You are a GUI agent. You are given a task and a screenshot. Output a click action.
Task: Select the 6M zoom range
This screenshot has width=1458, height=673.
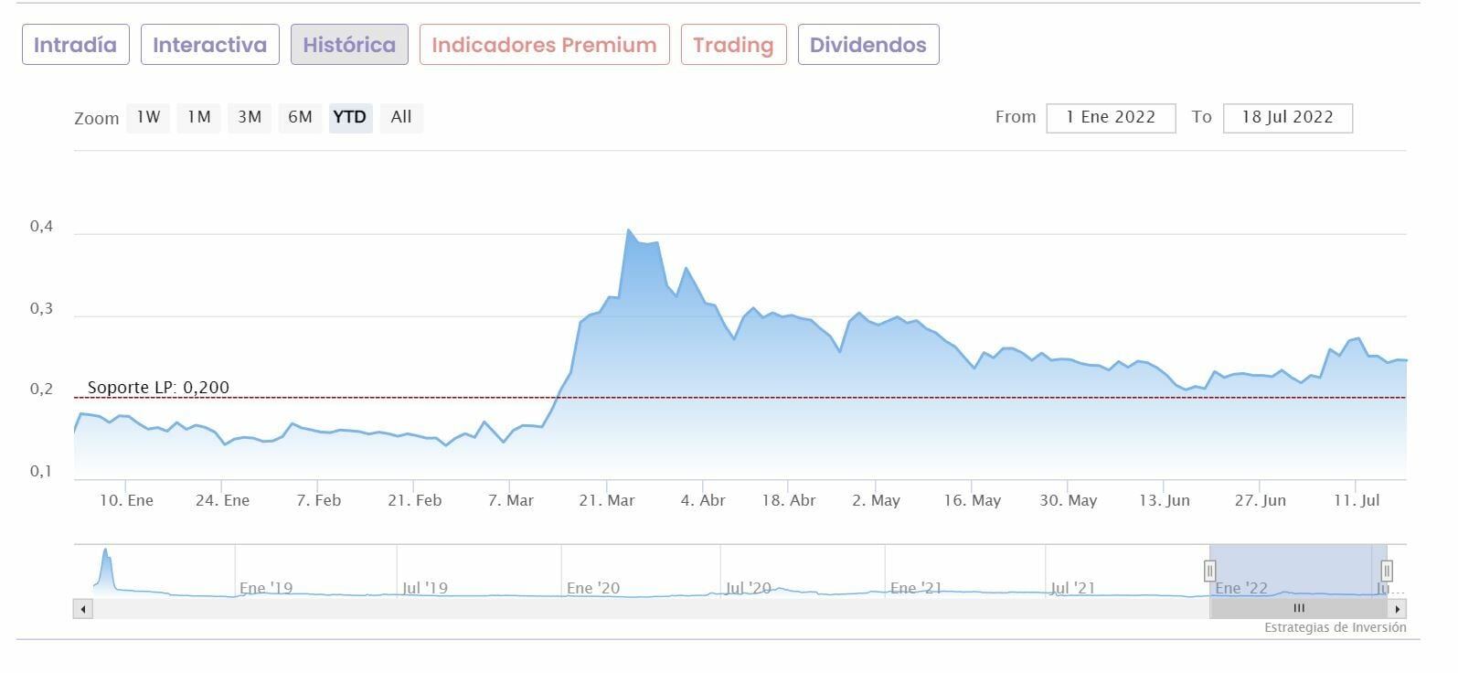[x=300, y=117]
